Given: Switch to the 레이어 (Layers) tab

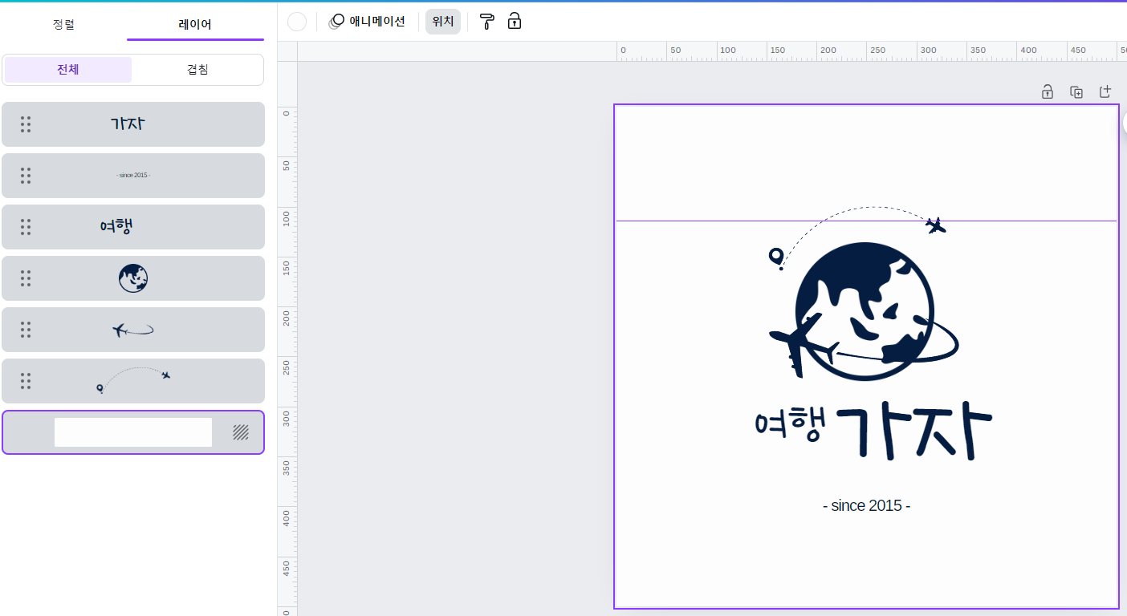Looking at the screenshot, I should 195,25.
